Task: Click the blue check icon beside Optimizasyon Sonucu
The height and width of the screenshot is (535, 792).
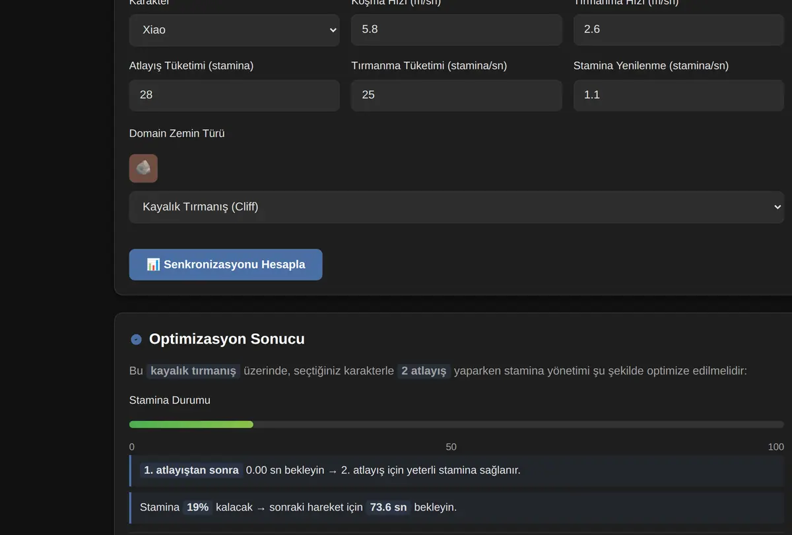Action: (137, 340)
